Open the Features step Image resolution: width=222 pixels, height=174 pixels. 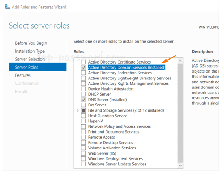coord(22,75)
